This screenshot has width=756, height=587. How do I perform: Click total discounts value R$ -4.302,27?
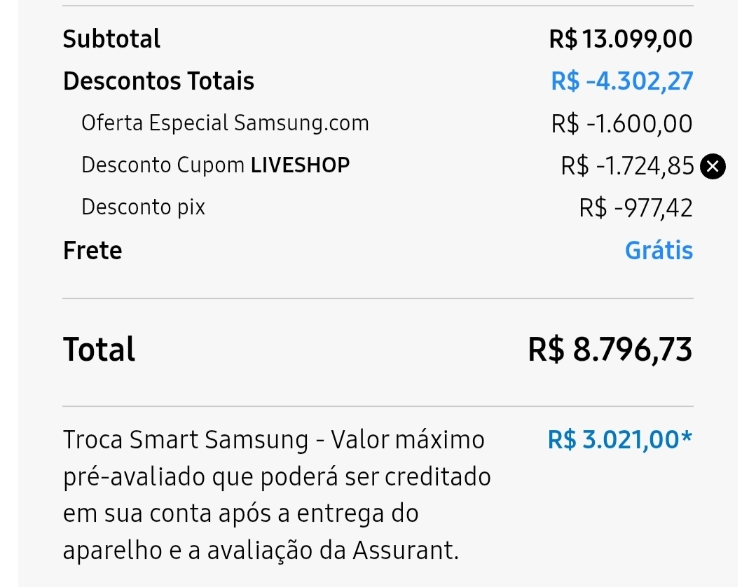[621, 81]
